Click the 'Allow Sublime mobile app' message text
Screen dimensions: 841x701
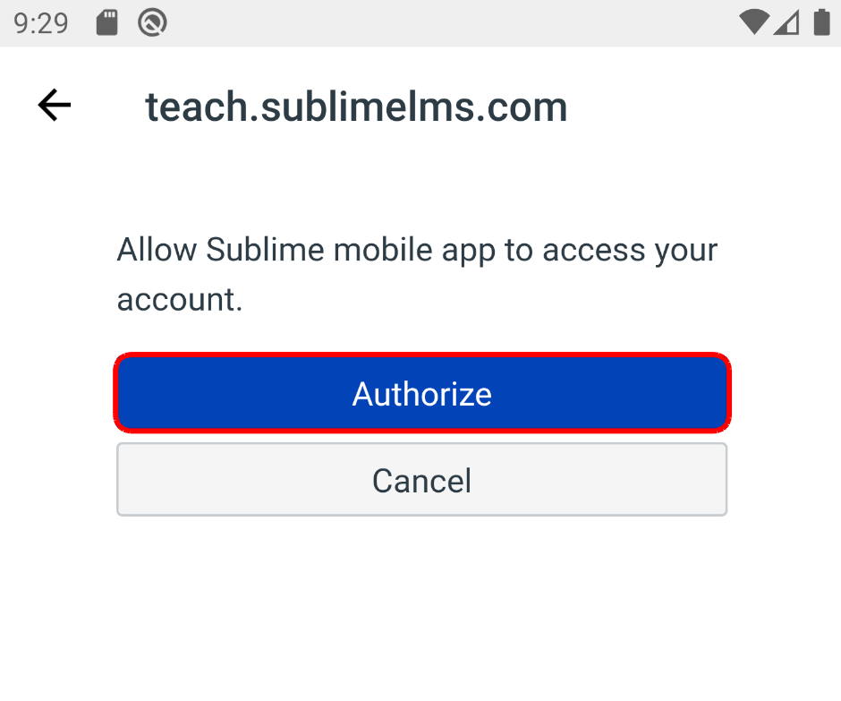click(417, 250)
